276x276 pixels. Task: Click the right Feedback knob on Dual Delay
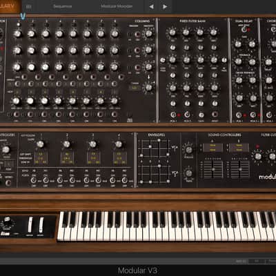(x=252, y=61)
